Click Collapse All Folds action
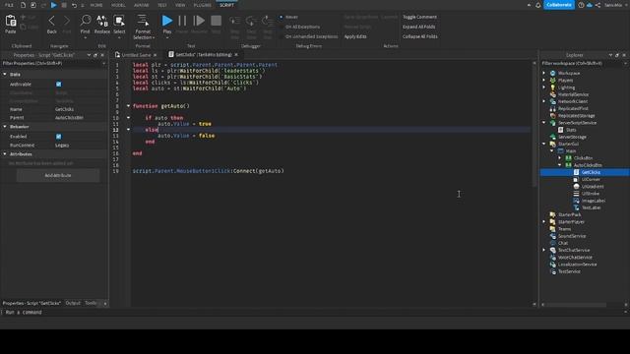 tap(420, 36)
